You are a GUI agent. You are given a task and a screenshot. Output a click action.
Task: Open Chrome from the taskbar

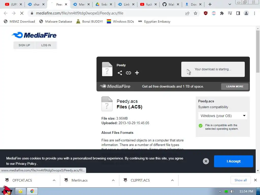(32, 191)
